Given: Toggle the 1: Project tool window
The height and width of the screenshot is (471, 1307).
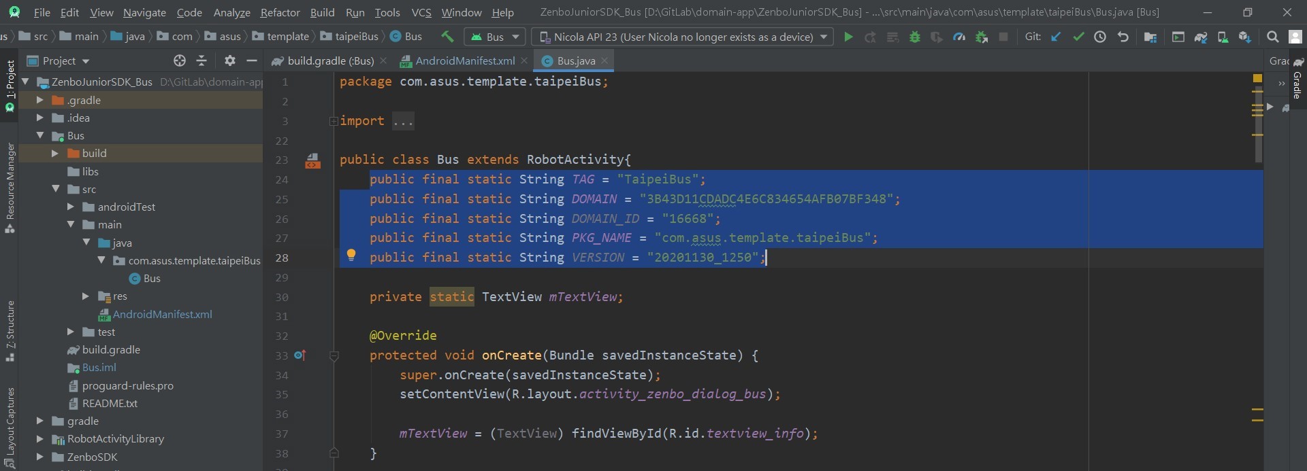Looking at the screenshot, I should [x=10, y=85].
